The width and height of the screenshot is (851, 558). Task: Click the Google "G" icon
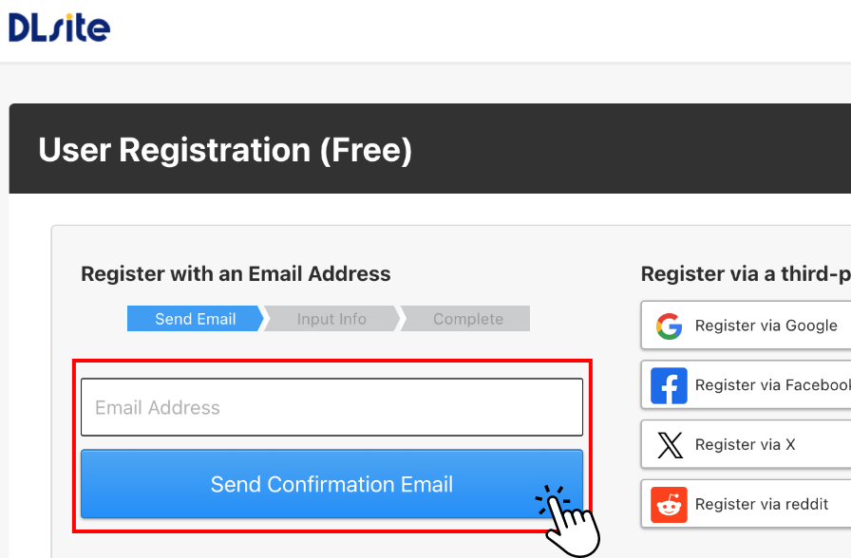click(x=670, y=326)
